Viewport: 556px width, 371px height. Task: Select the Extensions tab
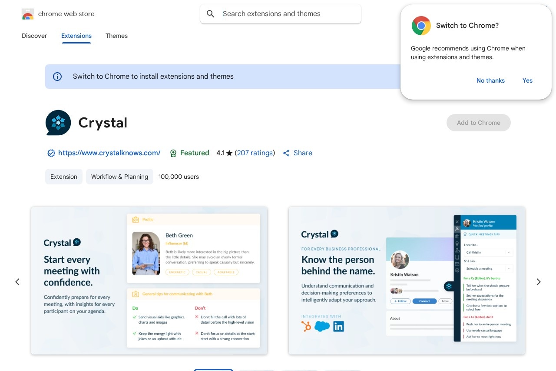point(76,36)
